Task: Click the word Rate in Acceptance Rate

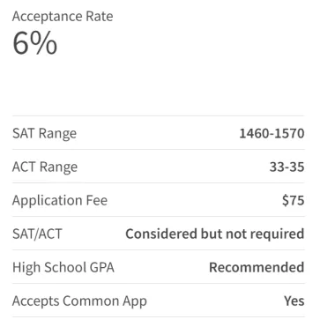Action: click(x=100, y=17)
